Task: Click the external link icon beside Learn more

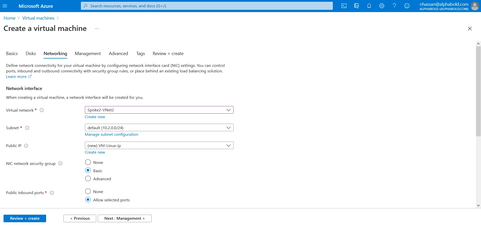Action: tap(30, 76)
